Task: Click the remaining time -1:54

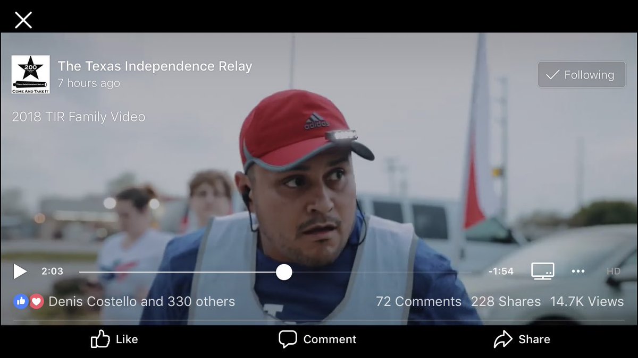Action: 501,272
